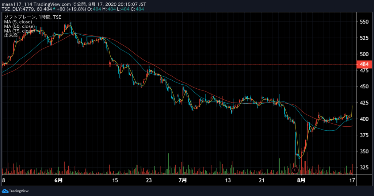Click the earnings 'E' marker on the timeline
Image resolution: width=374 pixels, height=196 pixels.
295,170
